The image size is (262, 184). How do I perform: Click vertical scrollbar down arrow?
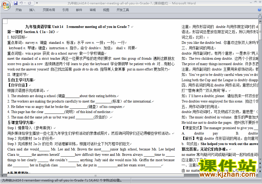pos(260,159)
